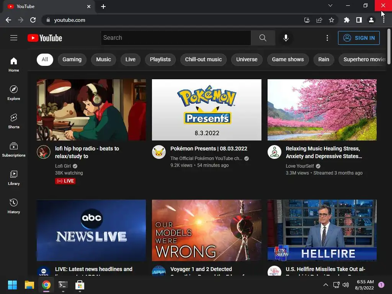The image size is (392, 294).
Task: Open the Chrome profile icon
Action: [x=371, y=20]
